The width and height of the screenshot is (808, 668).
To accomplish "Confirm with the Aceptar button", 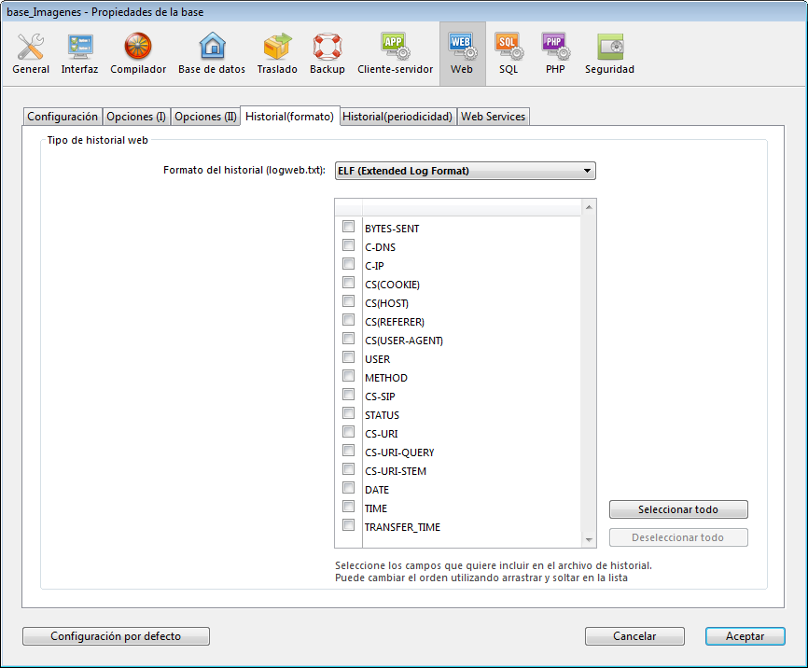I will click(x=745, y=636).
